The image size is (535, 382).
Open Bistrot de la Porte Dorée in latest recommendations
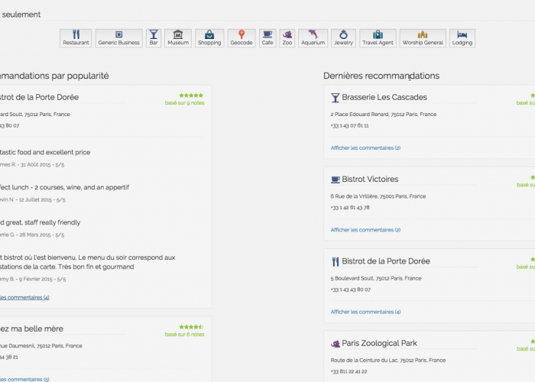[385, 261]
